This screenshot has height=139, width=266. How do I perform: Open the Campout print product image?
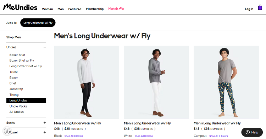tap(226, 82)
